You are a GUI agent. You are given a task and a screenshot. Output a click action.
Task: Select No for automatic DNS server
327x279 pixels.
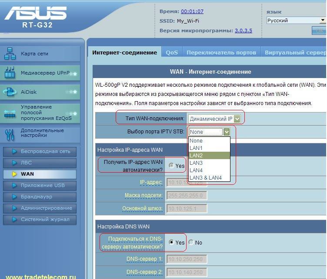click(191, 242)
